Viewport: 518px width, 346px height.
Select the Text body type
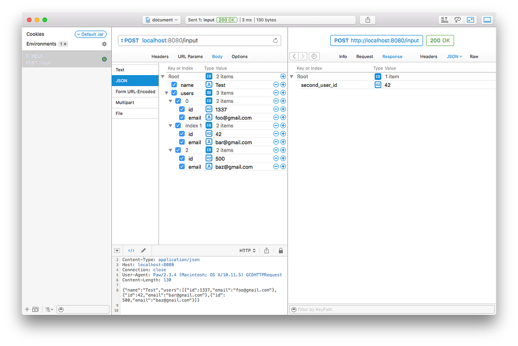(x=135, y=70)
